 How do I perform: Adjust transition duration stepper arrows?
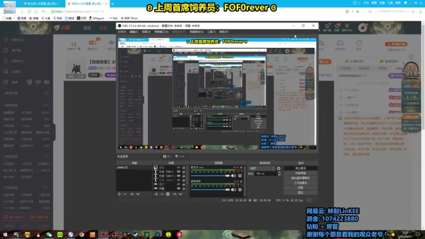(279, 174)
